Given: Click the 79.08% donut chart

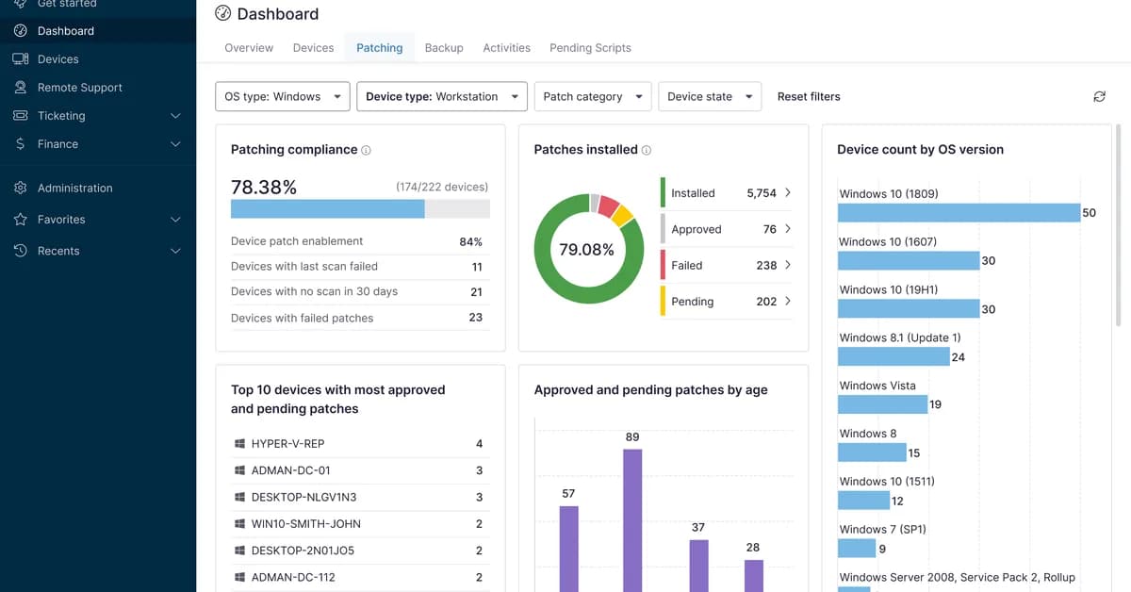Looking at the screenshot, I should (x=587, y=249).
